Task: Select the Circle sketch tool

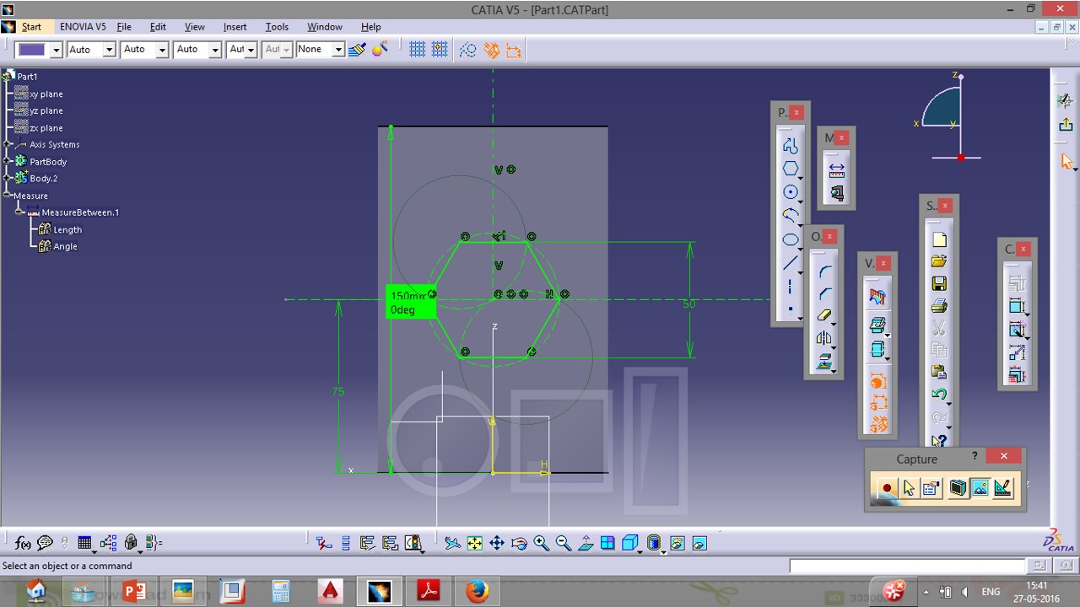Action: [790, 192]
